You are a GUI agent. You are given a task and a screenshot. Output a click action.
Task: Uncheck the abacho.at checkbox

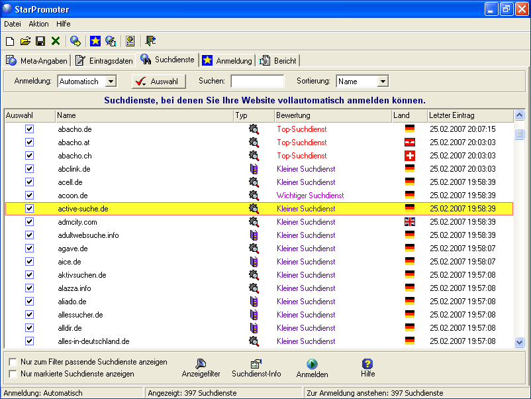point(29,142)
